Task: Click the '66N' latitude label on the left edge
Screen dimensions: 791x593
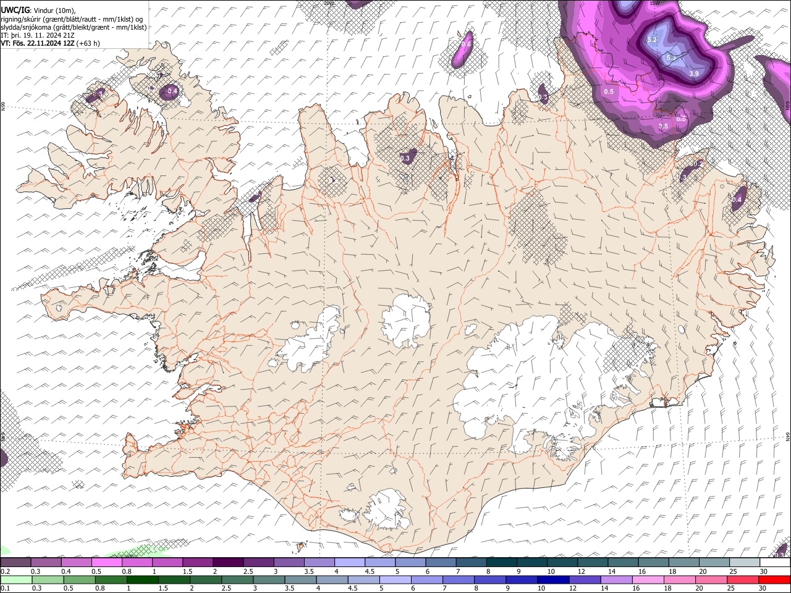Action: tap(3, 107)
